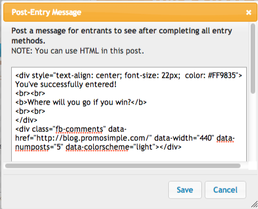Click the first <br><br> line in the editor
The width and height of the screenshot is (258, 209).
point(30,93)
